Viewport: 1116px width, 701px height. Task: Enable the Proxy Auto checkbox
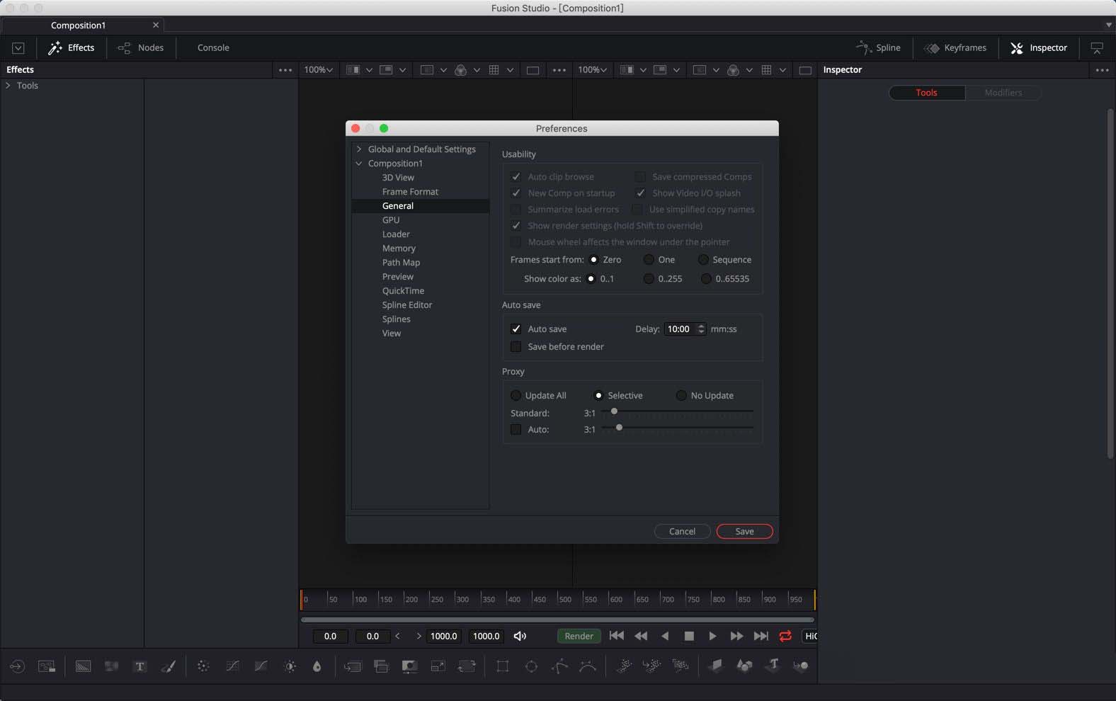coord(516,430)
